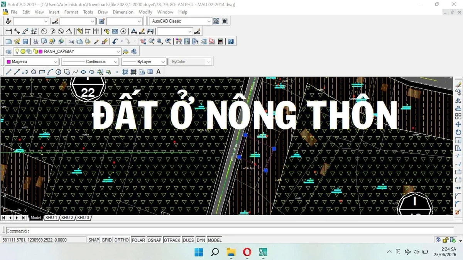Screen dimensions: 463x260
Task: Select the Array tool in Modify toolbar
Action: pyautogui.click(x=458, y=116)
